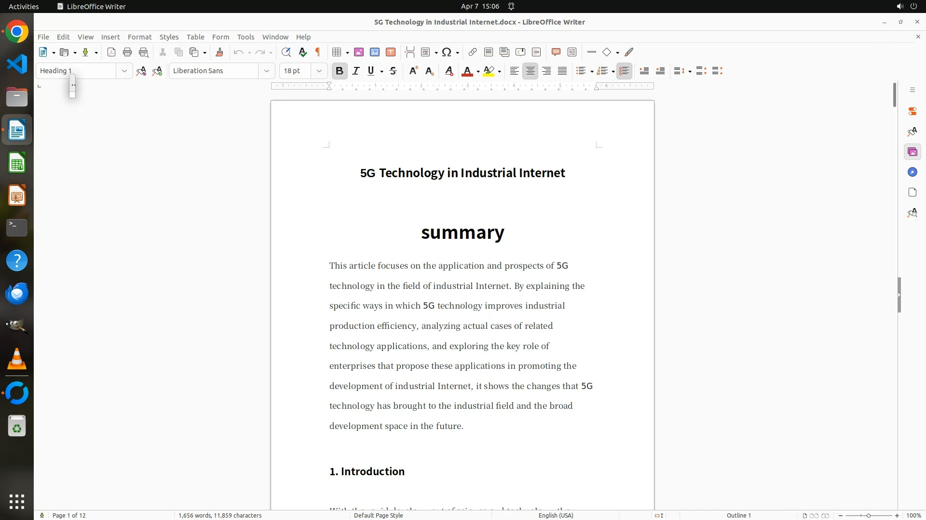Click the Insert Hyperlink icon

[x=473, y=52]
